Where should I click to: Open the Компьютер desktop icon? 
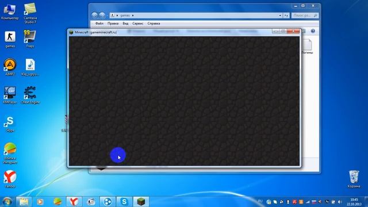click(x=10, y=11)
